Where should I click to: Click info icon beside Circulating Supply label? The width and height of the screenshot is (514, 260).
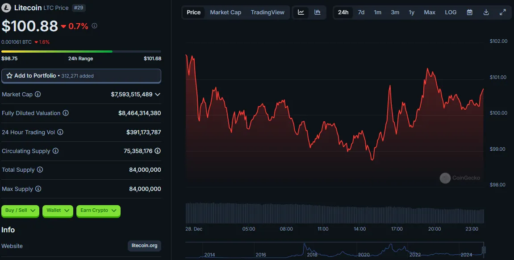pyautogui.click(x=55, y=151)
